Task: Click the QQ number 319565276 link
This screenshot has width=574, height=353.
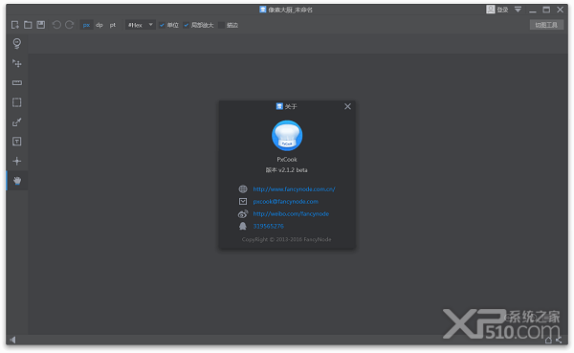Action: pyautogui.click(x=268, y=227)
